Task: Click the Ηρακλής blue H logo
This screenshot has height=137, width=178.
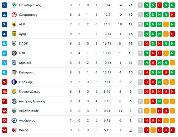Action: coord(14,82)
